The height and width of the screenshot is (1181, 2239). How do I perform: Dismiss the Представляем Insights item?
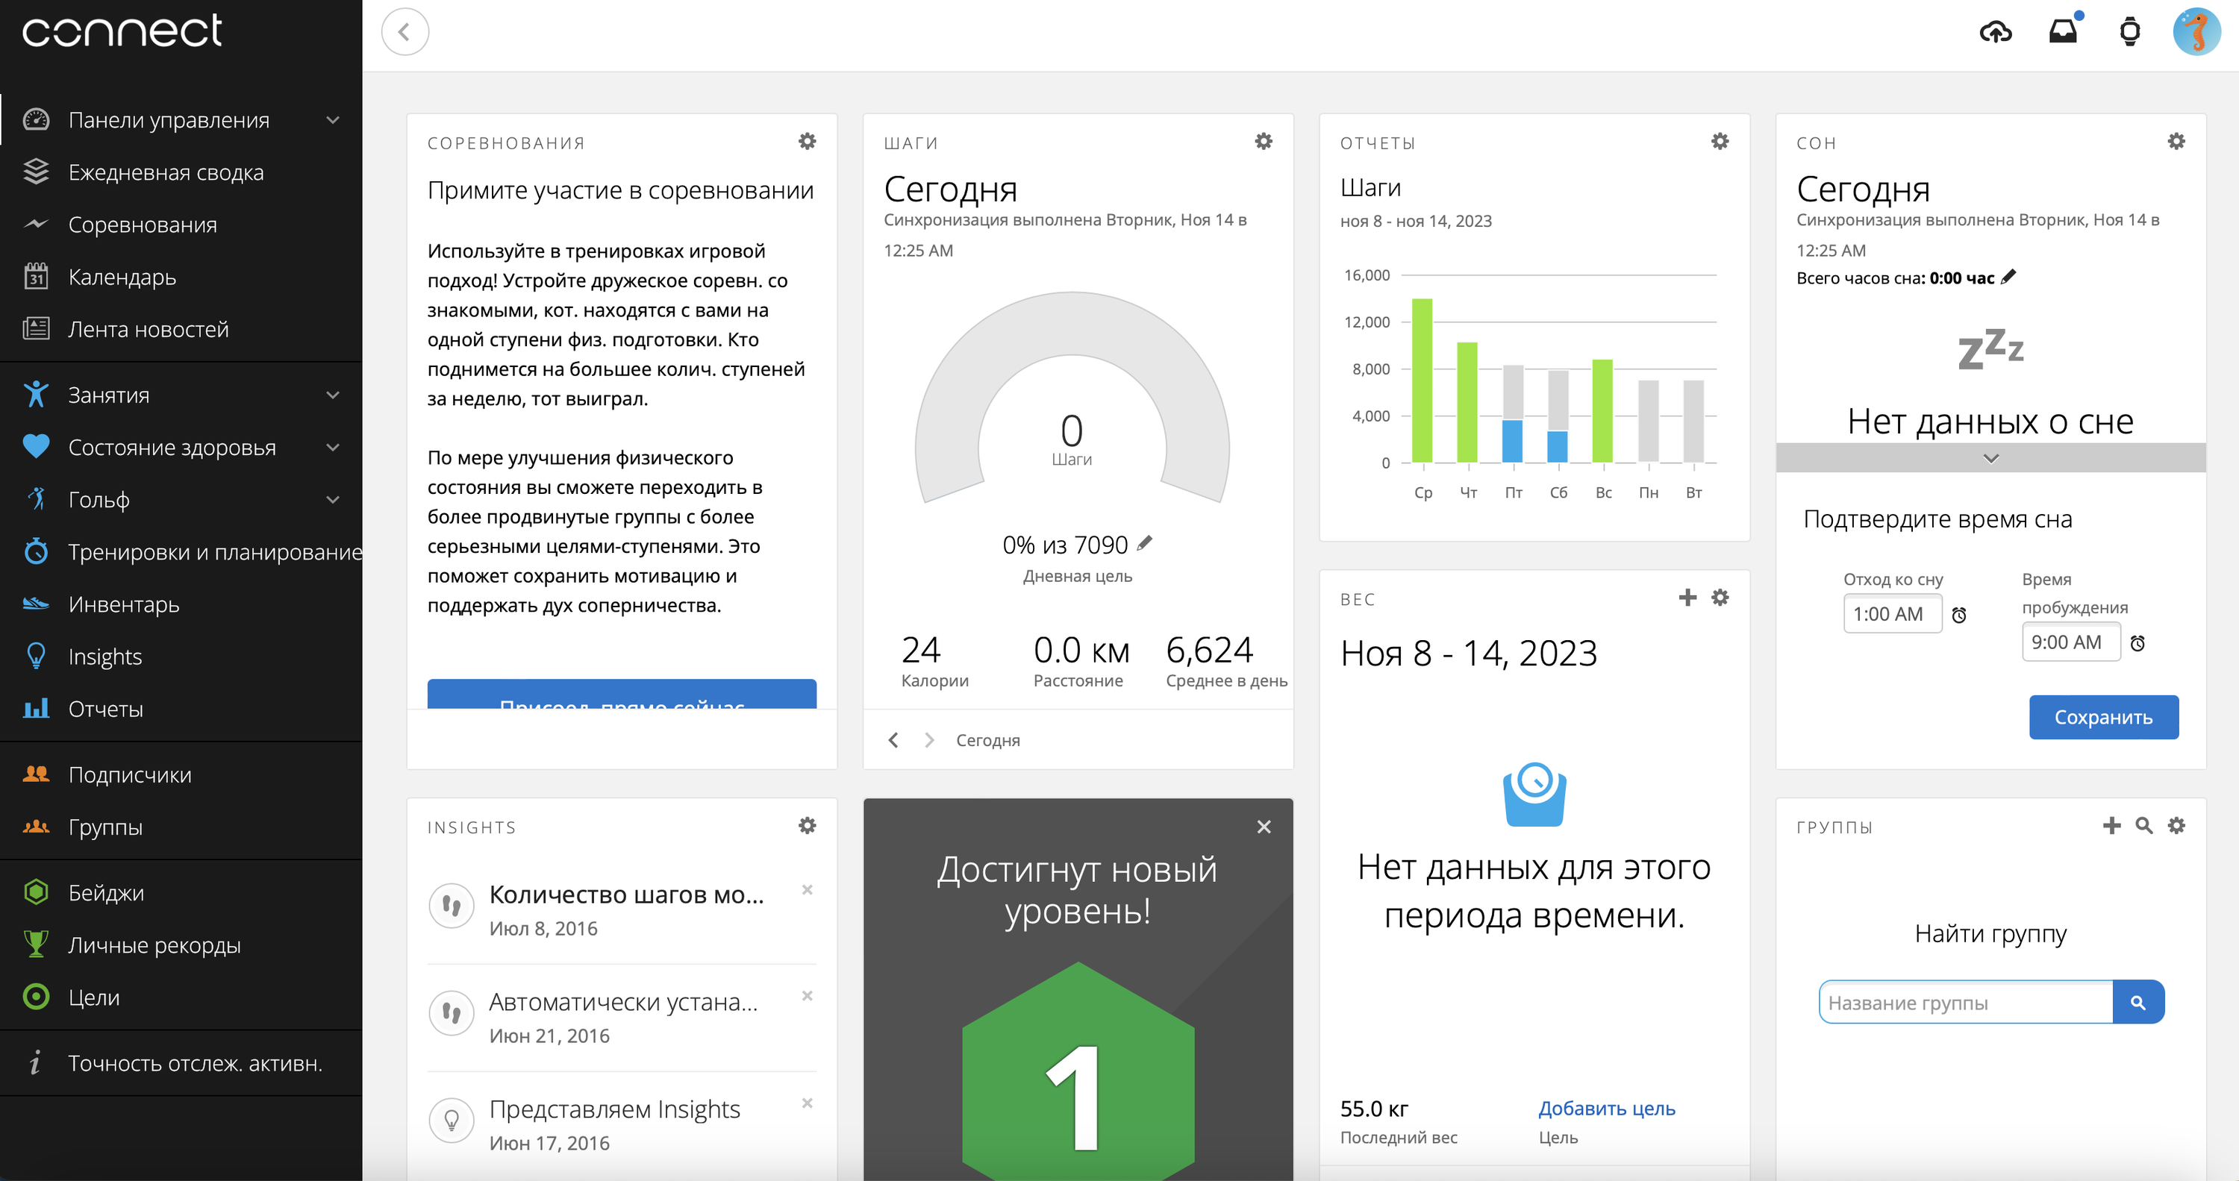point(807,1103)
